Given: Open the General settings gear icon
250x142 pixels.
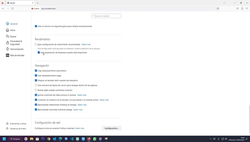Looking at the screenshot, I should (x=8, y=24).
